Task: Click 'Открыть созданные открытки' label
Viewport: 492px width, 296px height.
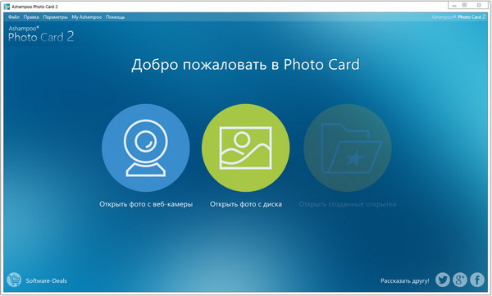Action: 348,204
